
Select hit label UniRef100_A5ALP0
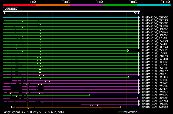[155, 50]
